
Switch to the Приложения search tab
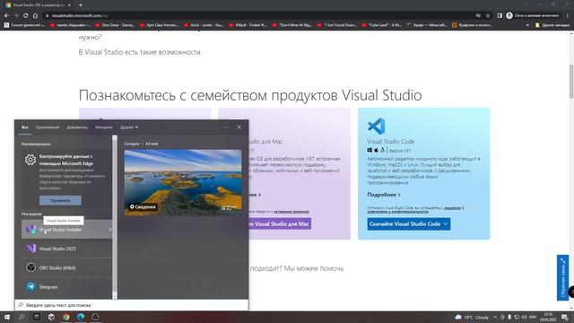click(x=48, y=127)
